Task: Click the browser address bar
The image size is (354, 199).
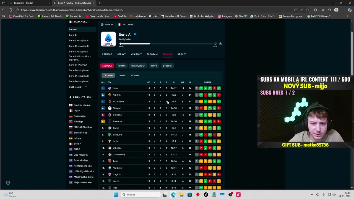Action: pos(155,10)
